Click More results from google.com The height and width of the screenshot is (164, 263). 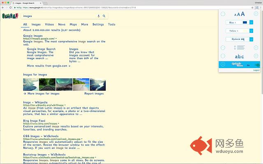[x=48, y=66]
